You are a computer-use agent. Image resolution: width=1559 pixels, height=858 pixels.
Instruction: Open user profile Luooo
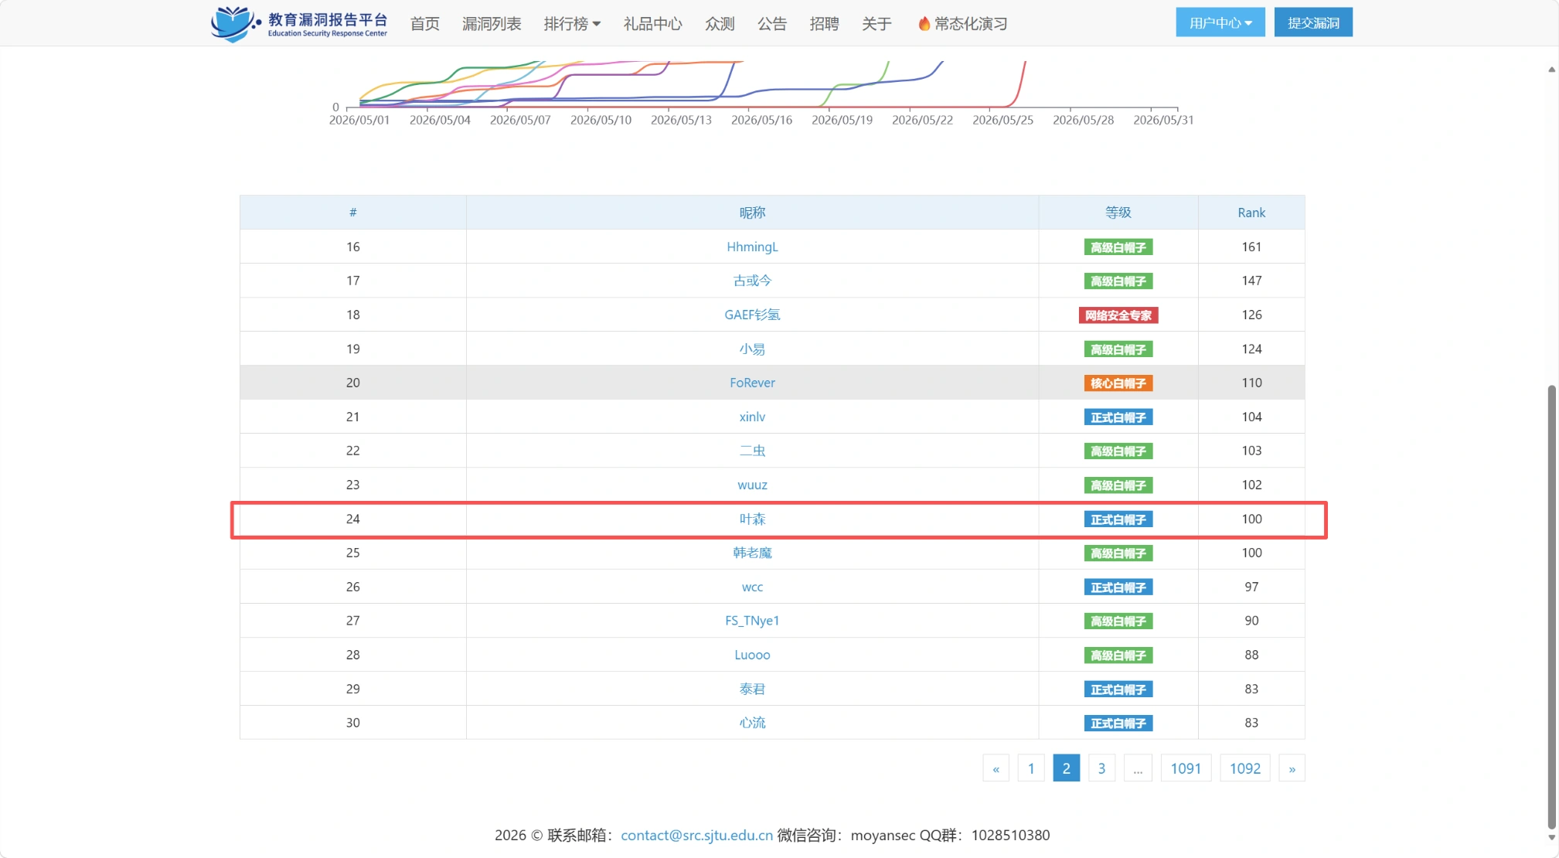pos(752,655)
